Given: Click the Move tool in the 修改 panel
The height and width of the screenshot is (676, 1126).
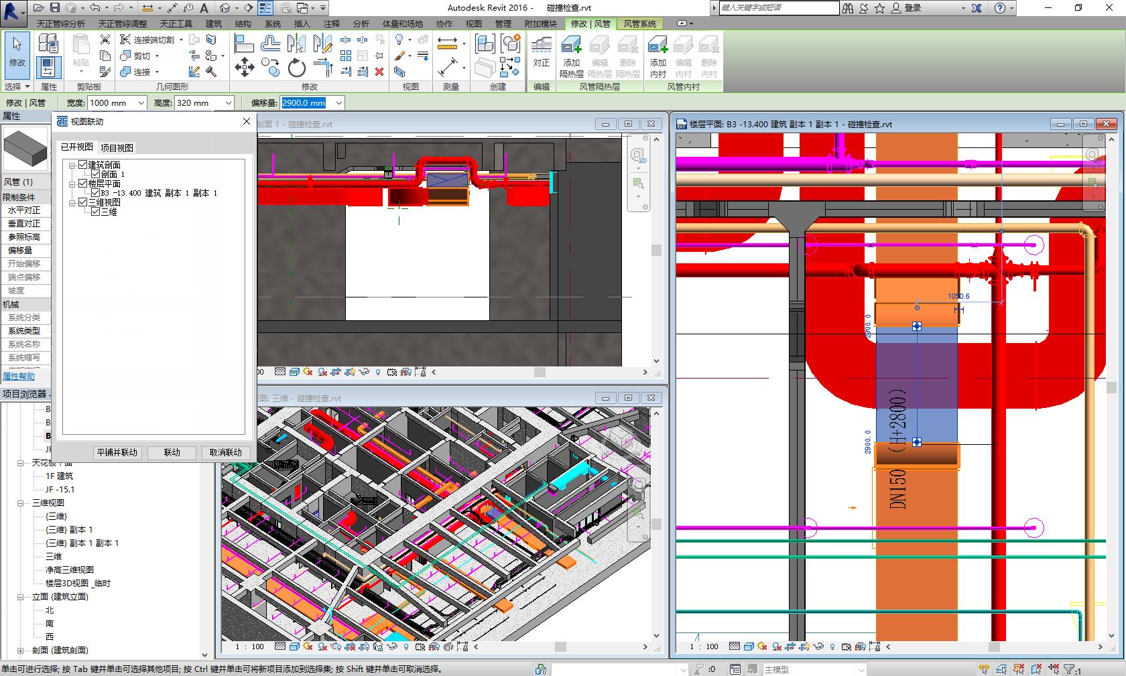Looking at the screenshot, I should pos(244,67).
